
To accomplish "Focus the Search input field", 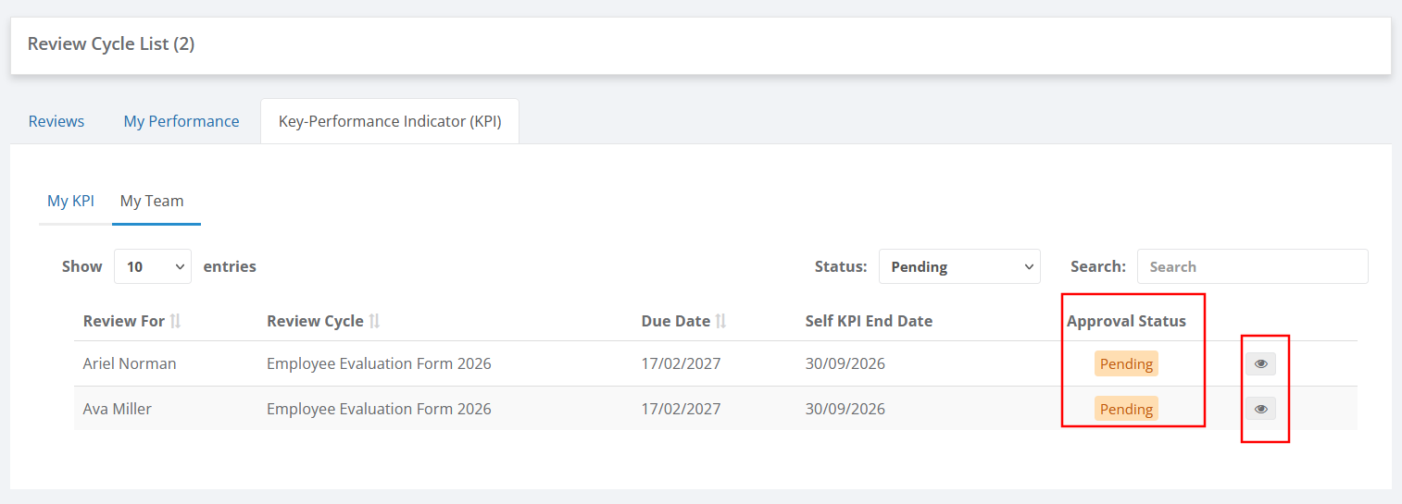I will (1253, 266).
